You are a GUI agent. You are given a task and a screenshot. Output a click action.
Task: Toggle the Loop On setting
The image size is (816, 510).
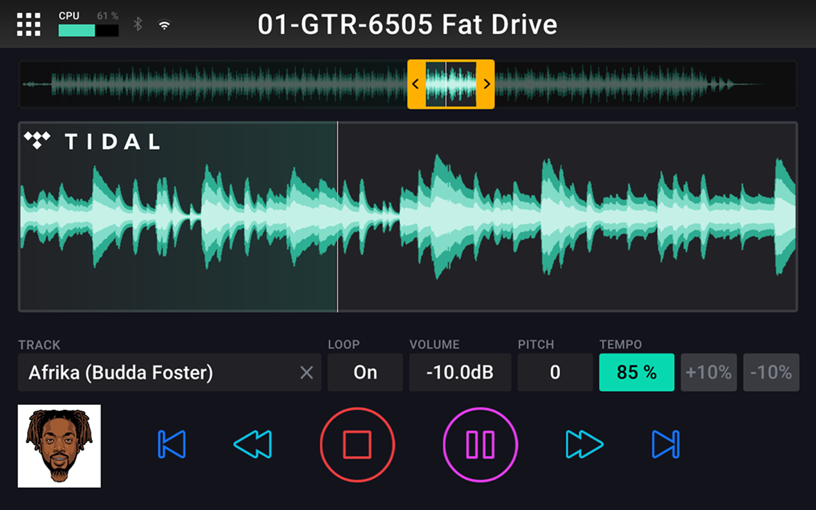pos(365,372)
